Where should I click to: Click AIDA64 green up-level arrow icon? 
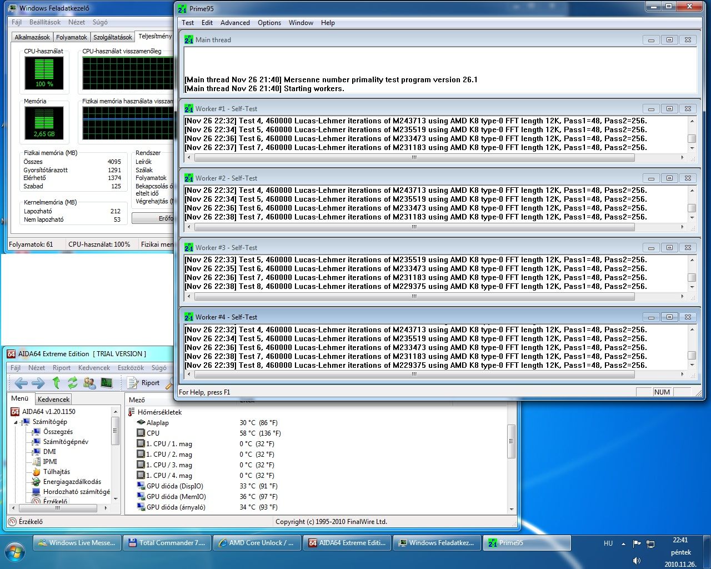(x=56, y=383)
